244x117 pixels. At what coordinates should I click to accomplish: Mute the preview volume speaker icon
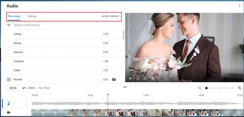[153, 79]
